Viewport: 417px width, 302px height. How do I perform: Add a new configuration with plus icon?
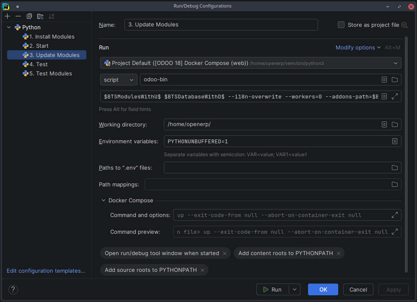8,16
